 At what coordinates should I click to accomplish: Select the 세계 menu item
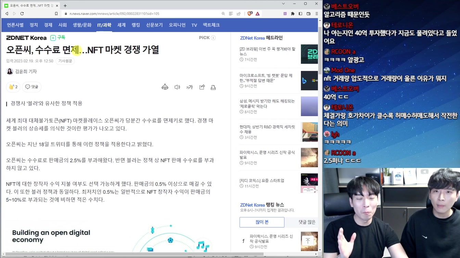122,25
